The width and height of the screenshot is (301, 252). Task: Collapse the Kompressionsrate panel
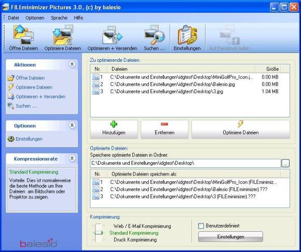tap(72, 158)
